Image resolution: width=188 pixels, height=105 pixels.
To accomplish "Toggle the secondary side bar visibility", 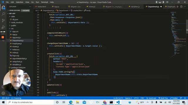I will (x=163, y=2).
